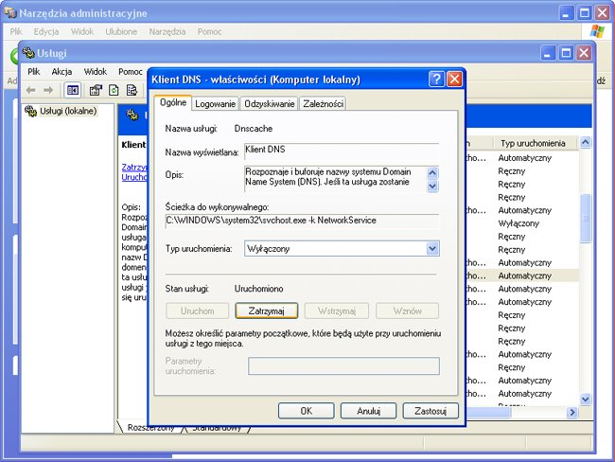Toggle the console tree pane icon
Viewport: 615px width, 462px height.
pyautogui.click(x=73, y=90)
